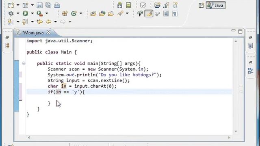Image resolution: width=260 pixels, height=146 pixels.
Task: Click the Next Annotation down-arrow icon
Action: (x=11, y=21)
